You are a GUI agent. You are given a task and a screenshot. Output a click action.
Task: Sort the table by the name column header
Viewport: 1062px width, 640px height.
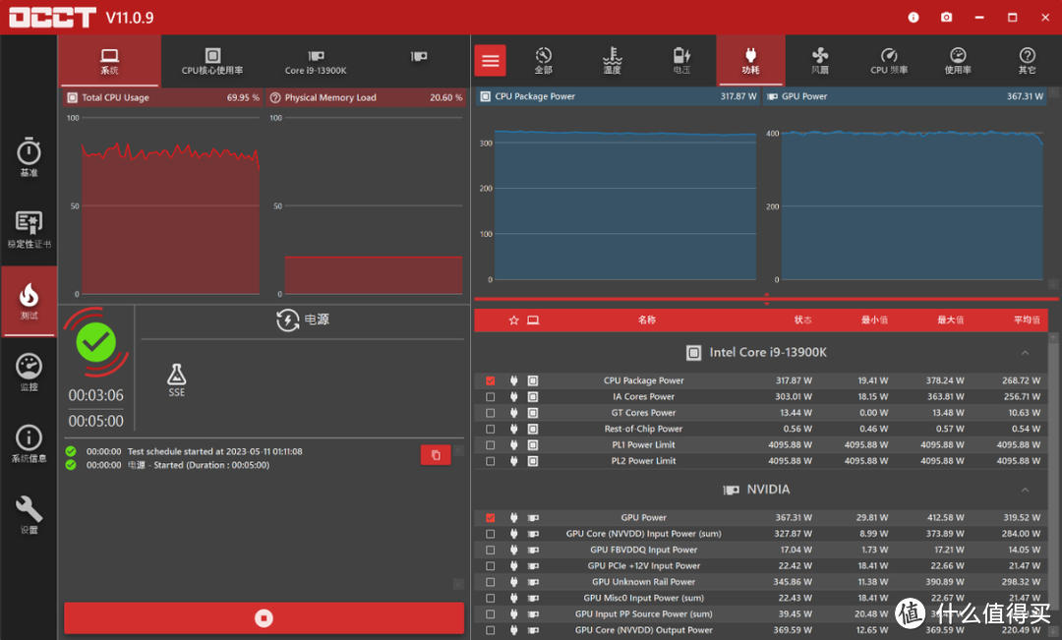(x=646, y=320)
